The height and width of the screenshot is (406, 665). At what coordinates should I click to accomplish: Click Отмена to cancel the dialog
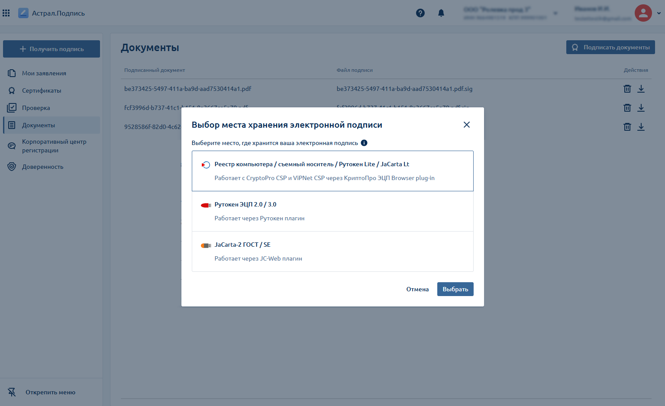[x=417, y=289]
